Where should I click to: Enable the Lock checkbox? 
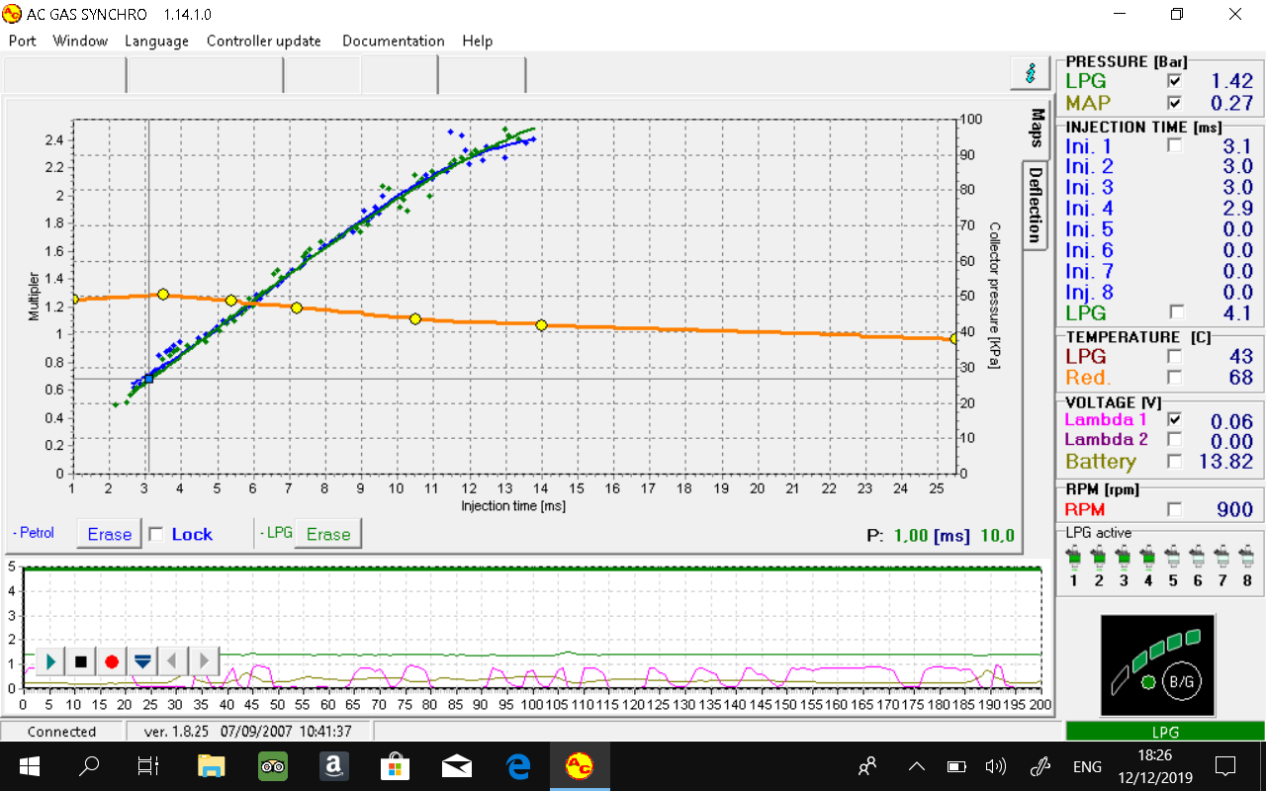click(x=156, y=534)
